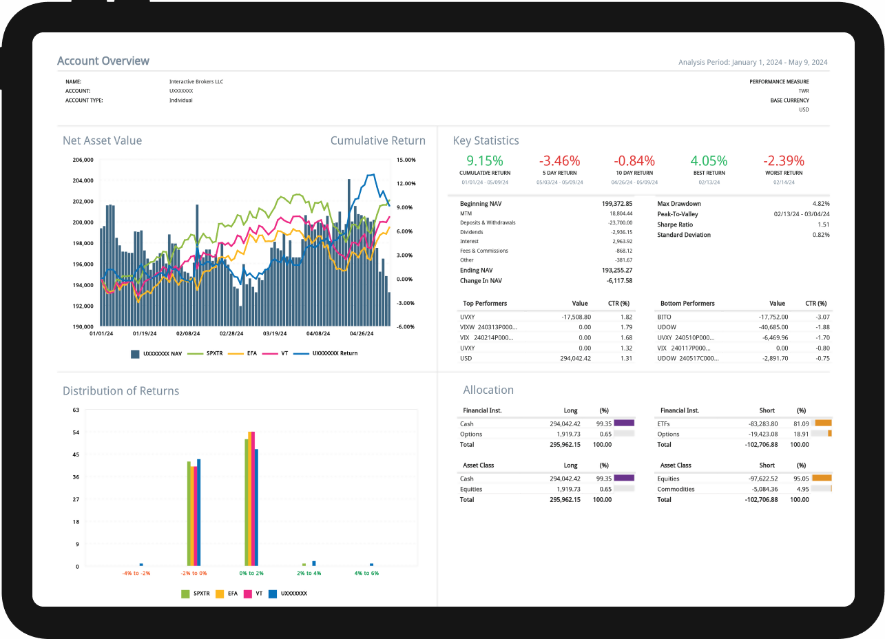The image size is (885, 639).
Task: Expand the Key Statistics panel
Action: pos(486,140)
